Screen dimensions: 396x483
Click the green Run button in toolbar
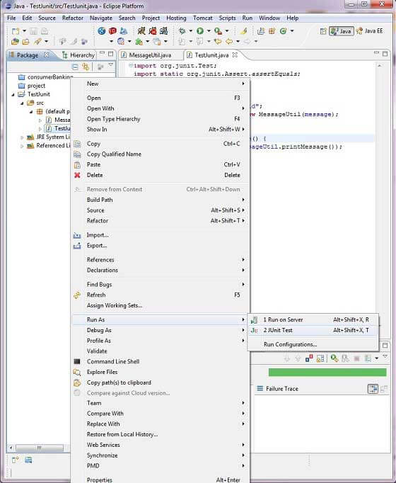[x=200, y=30]
